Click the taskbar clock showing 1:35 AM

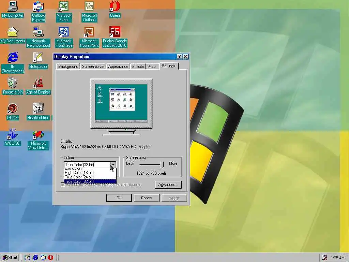pyautogui.click(x=338, y=258)
